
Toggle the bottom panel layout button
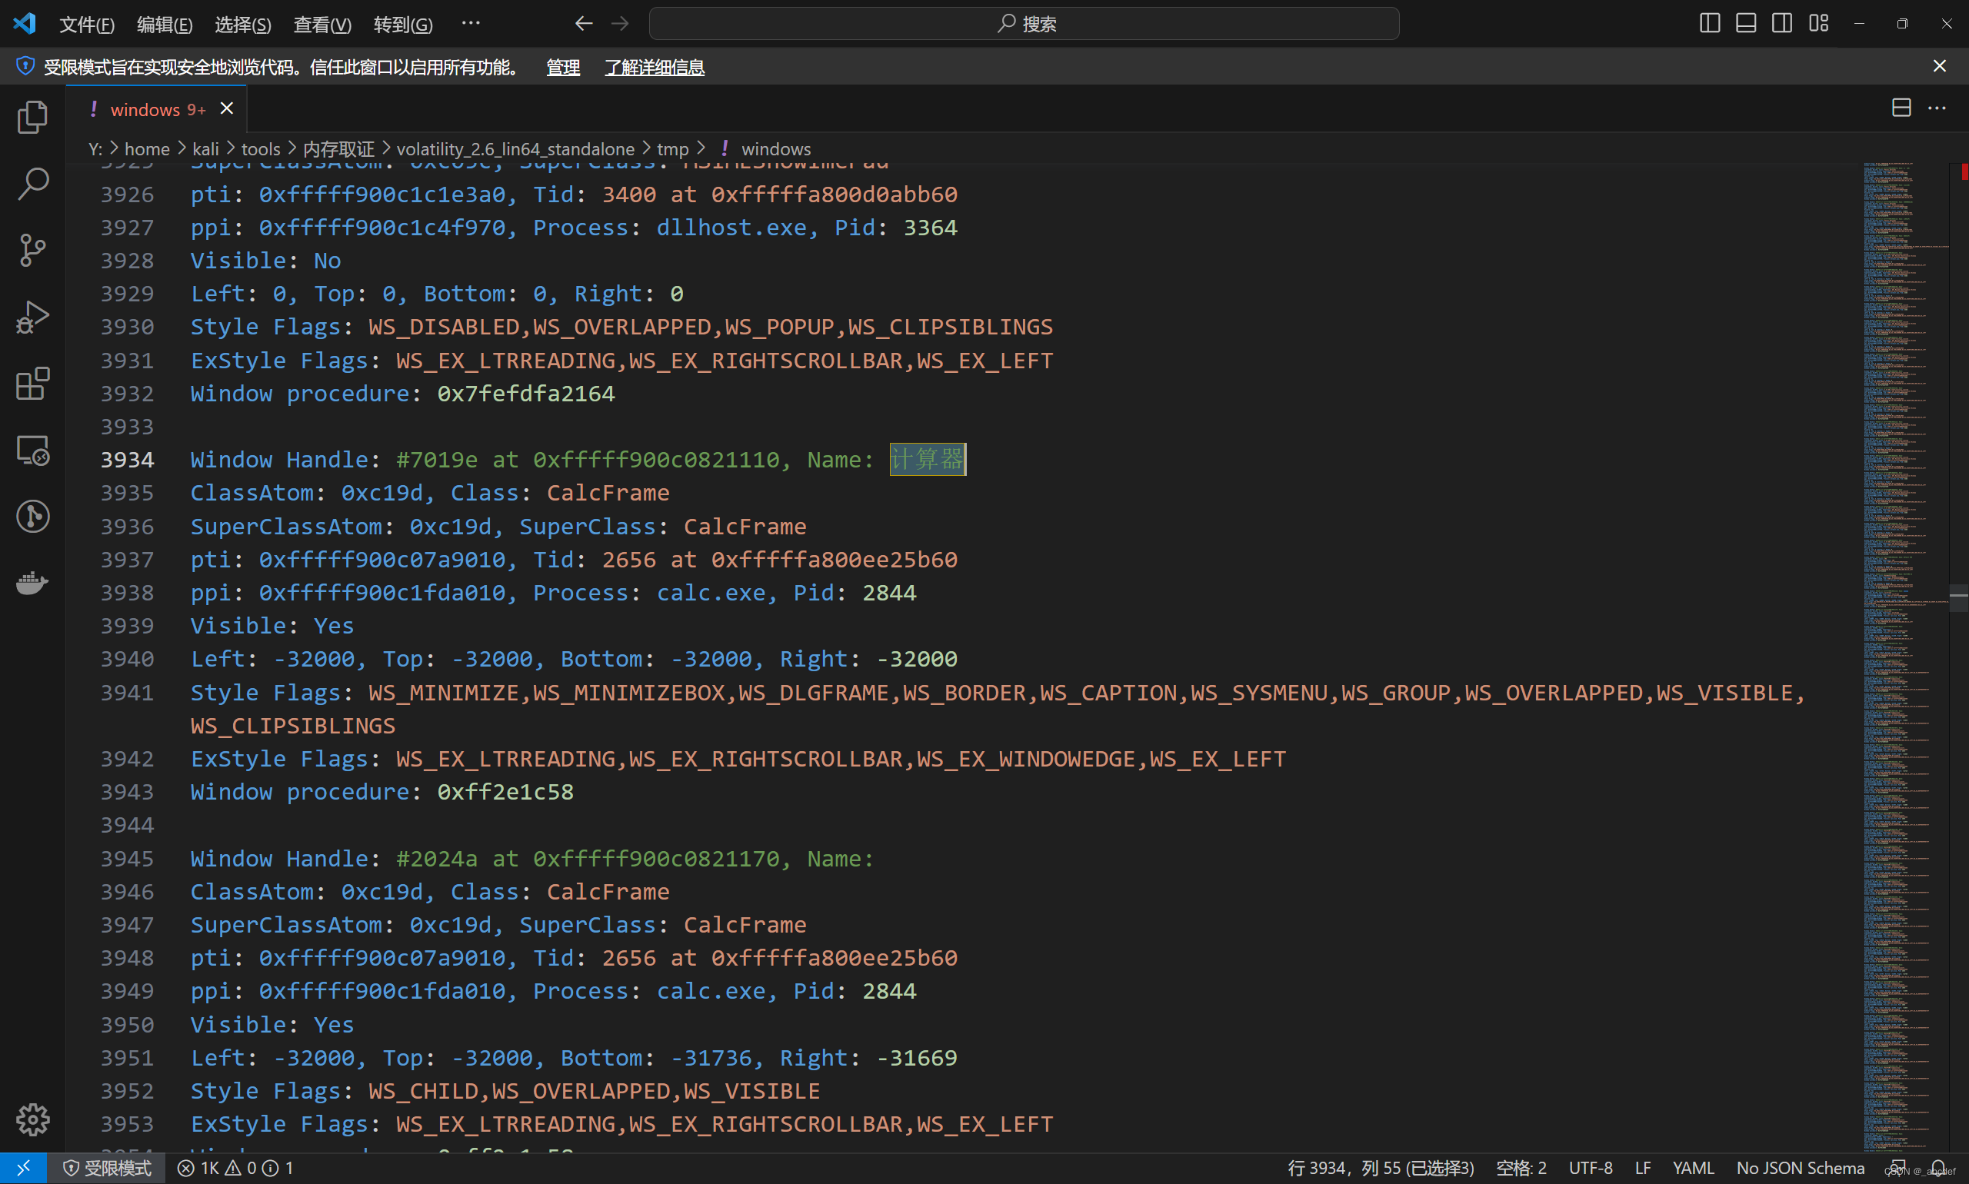pyautogui.click(x=1745, y=23)
